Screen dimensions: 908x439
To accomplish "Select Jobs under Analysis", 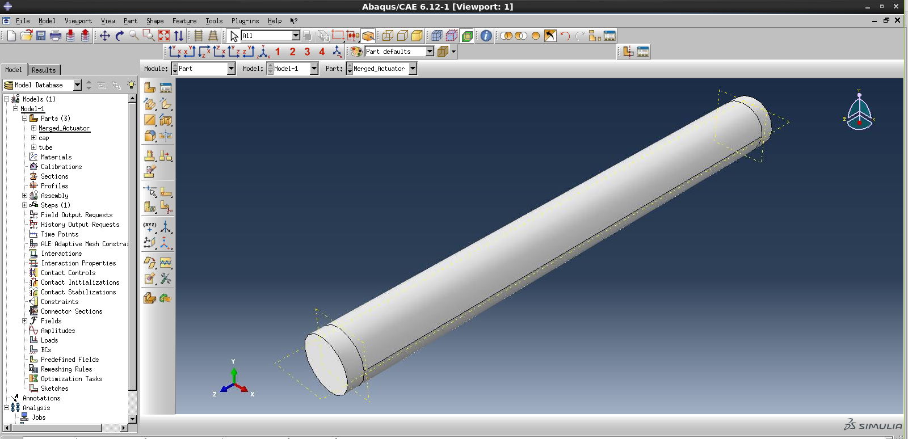I will coord(39,417).
